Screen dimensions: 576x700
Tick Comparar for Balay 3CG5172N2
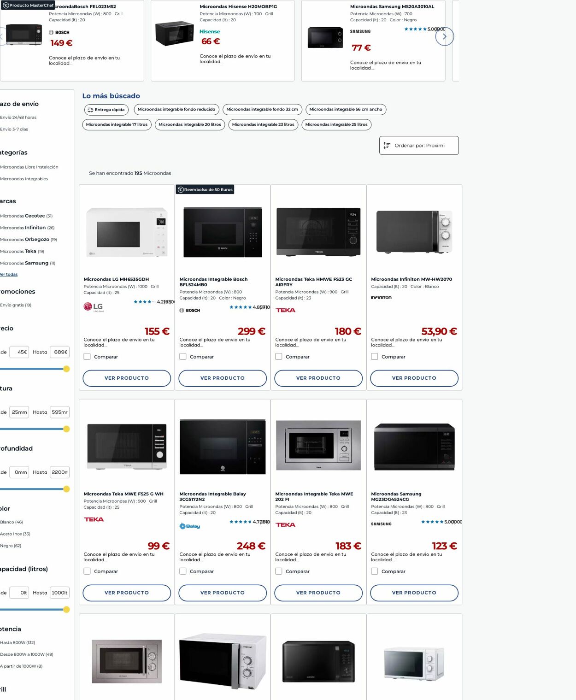tap(183, 571)
